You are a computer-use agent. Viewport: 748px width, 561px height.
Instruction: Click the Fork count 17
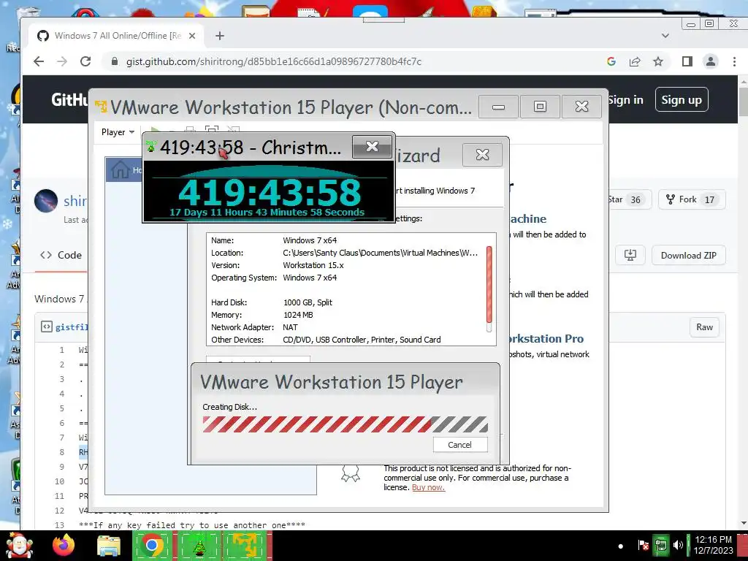pyautogui.click(x=709, y=199)
